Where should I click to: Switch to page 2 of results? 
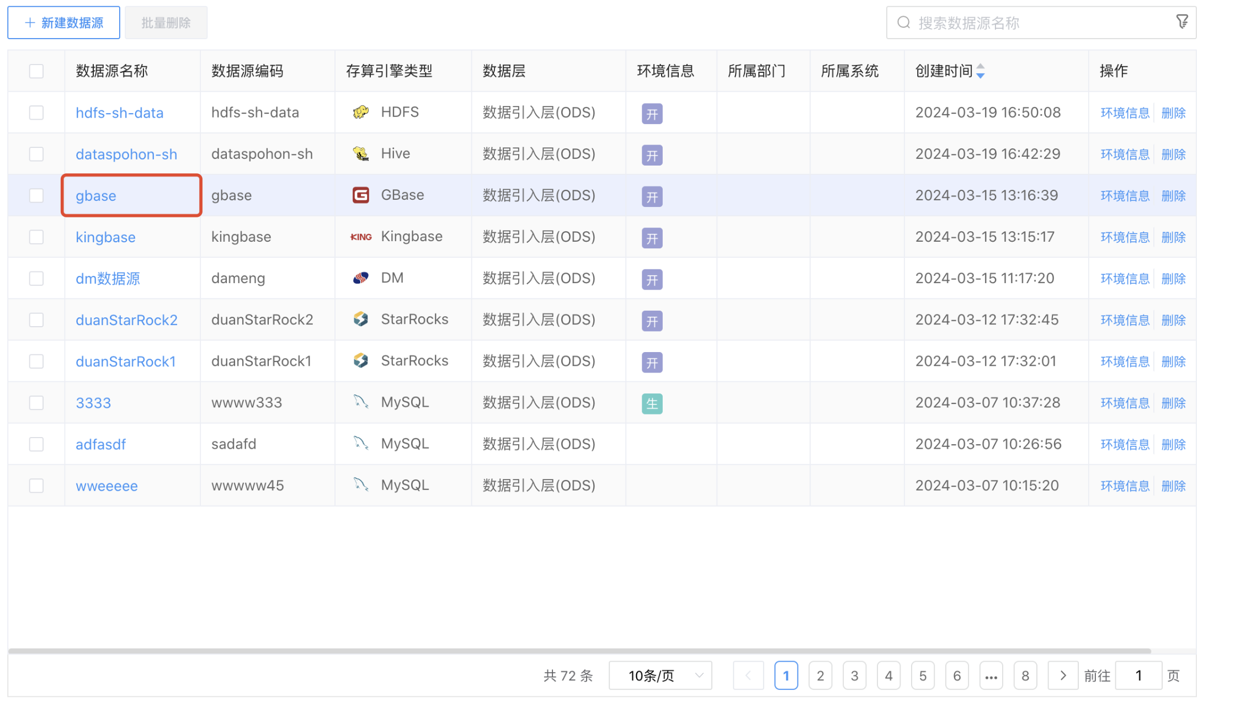[x=821, y=675]
